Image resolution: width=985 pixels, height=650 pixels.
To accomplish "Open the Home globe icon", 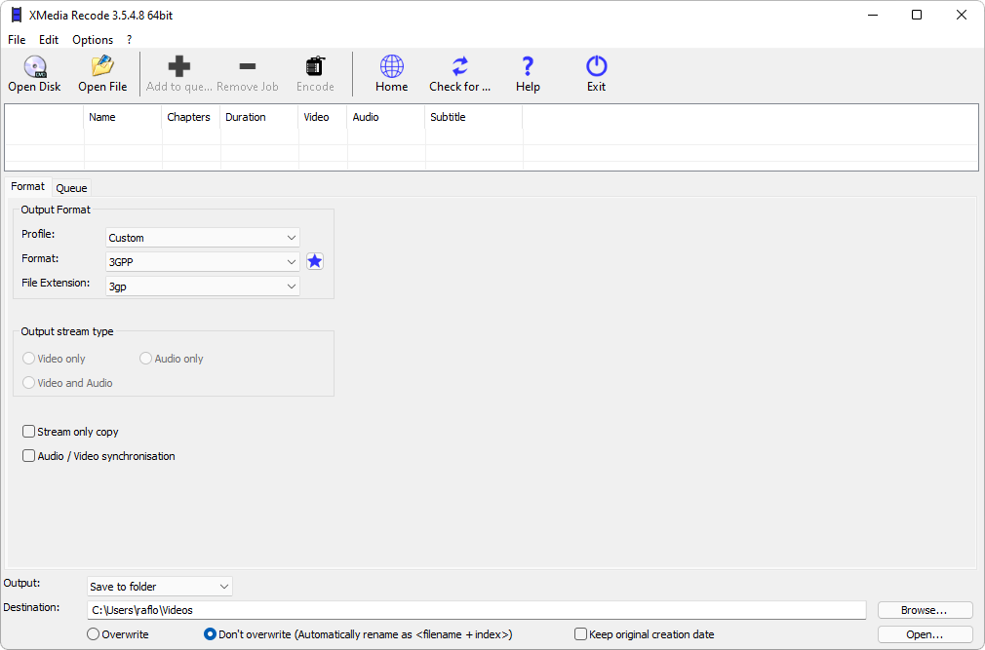I will [392, 66].
